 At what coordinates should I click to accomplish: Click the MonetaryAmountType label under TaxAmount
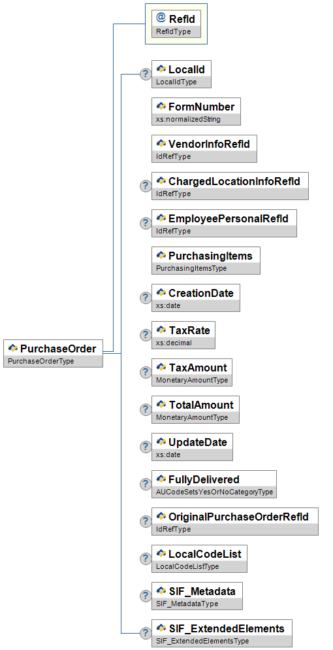click(x=192, y=380)
